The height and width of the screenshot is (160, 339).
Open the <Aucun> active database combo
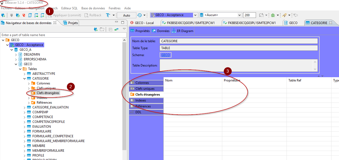[x=220, y=15]
